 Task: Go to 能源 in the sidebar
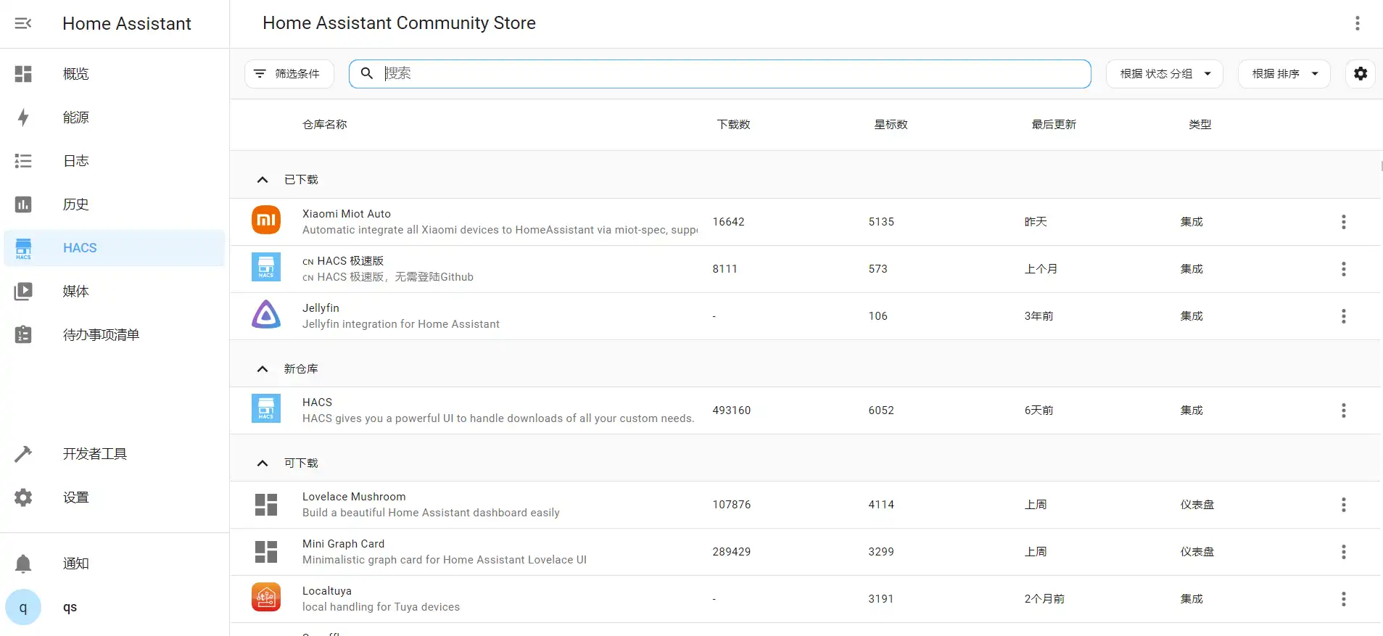coord(76,117)
